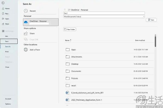Open the recall folder
This screenshot has height=108, width=163.
(109, 85)
